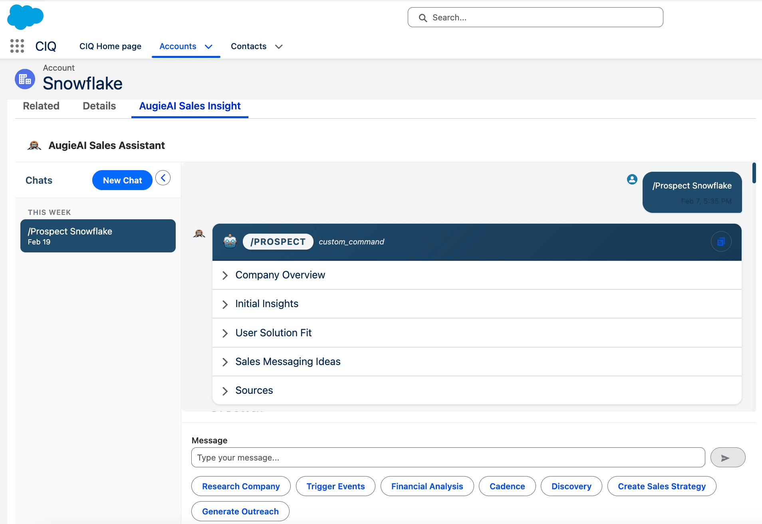
Task: Click the Chats panel heading
Action: [x=39, y=181]
